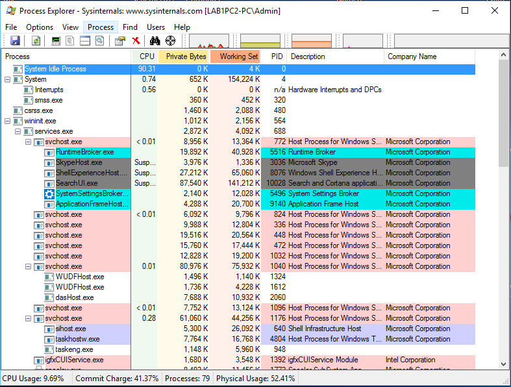Click the commit history yellow mini graph
This screenshot has height=387, width=511.
coord(260,41)
